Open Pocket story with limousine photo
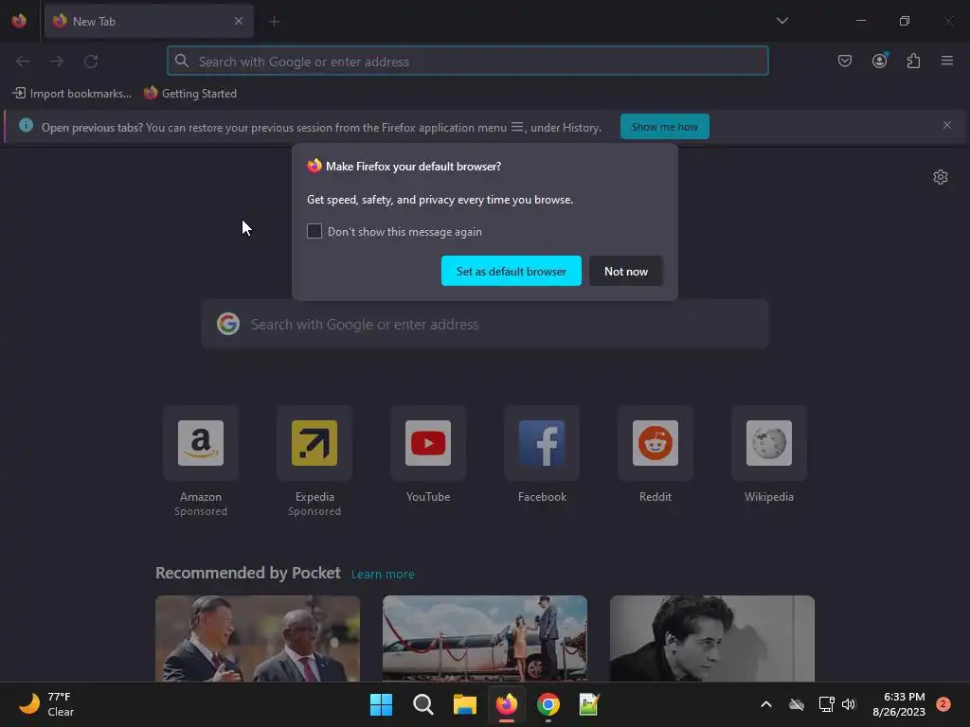Image resolution: width=970 pixels, height=727 pixels. coord(485,638)
